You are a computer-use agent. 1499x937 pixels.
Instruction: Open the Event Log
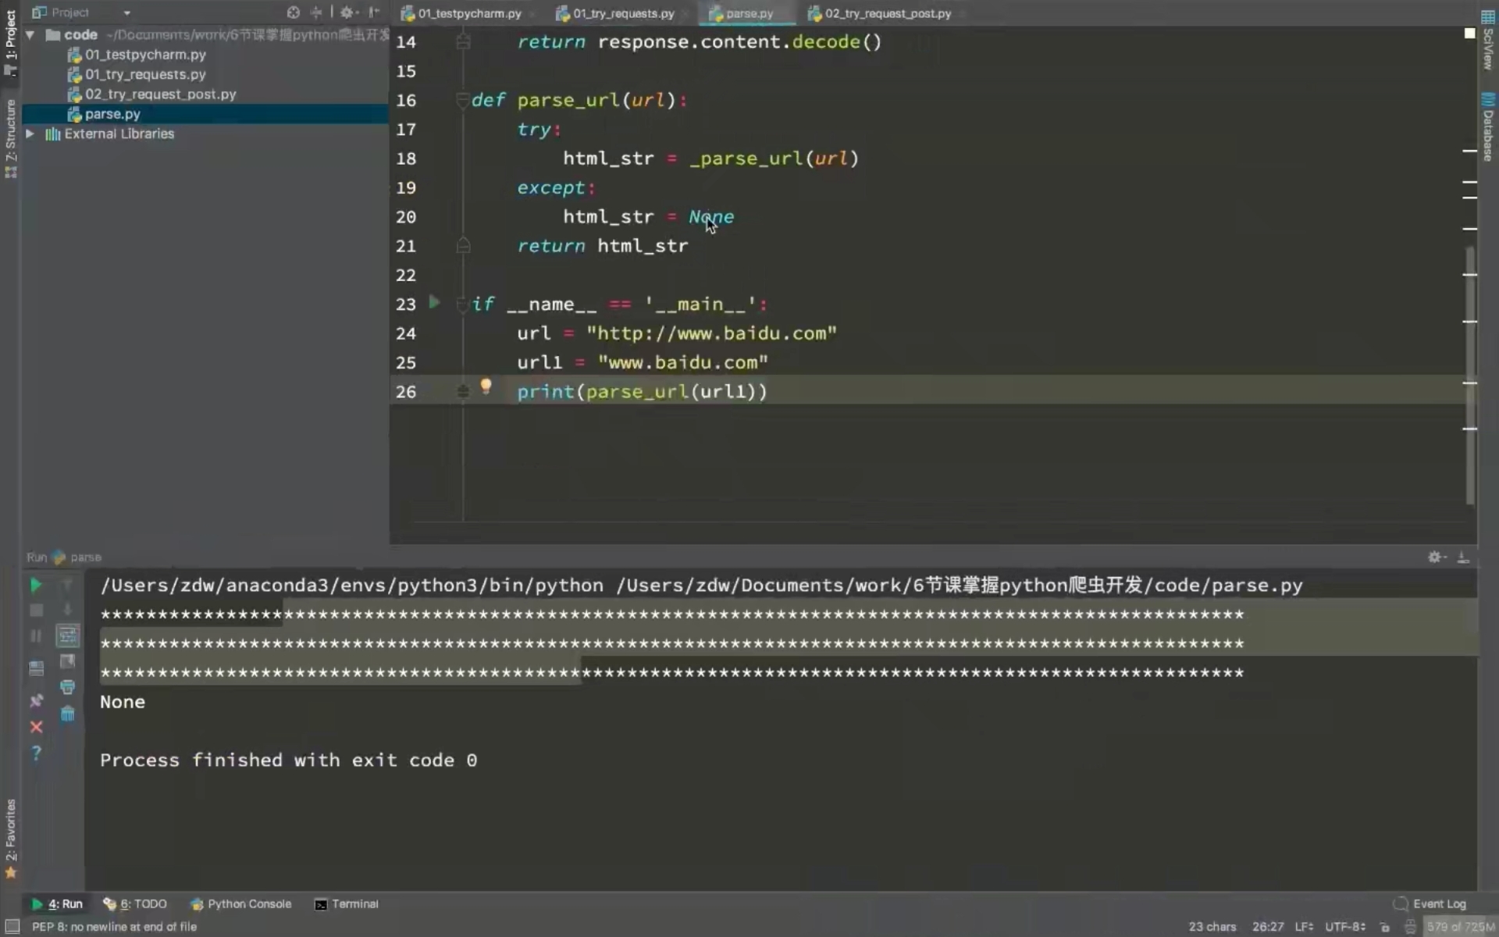tap(1430, 903)
